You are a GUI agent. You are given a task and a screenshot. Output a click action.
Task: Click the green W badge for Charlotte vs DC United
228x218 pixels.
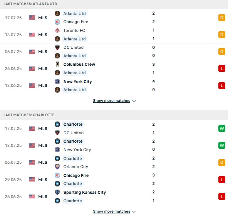(221, 128)
